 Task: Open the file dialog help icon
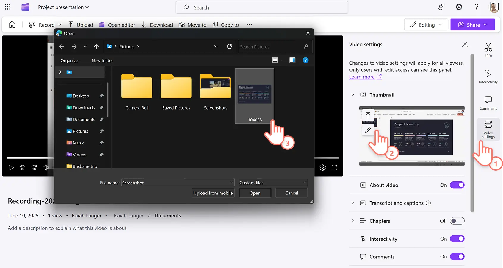[x=305, y=60]
